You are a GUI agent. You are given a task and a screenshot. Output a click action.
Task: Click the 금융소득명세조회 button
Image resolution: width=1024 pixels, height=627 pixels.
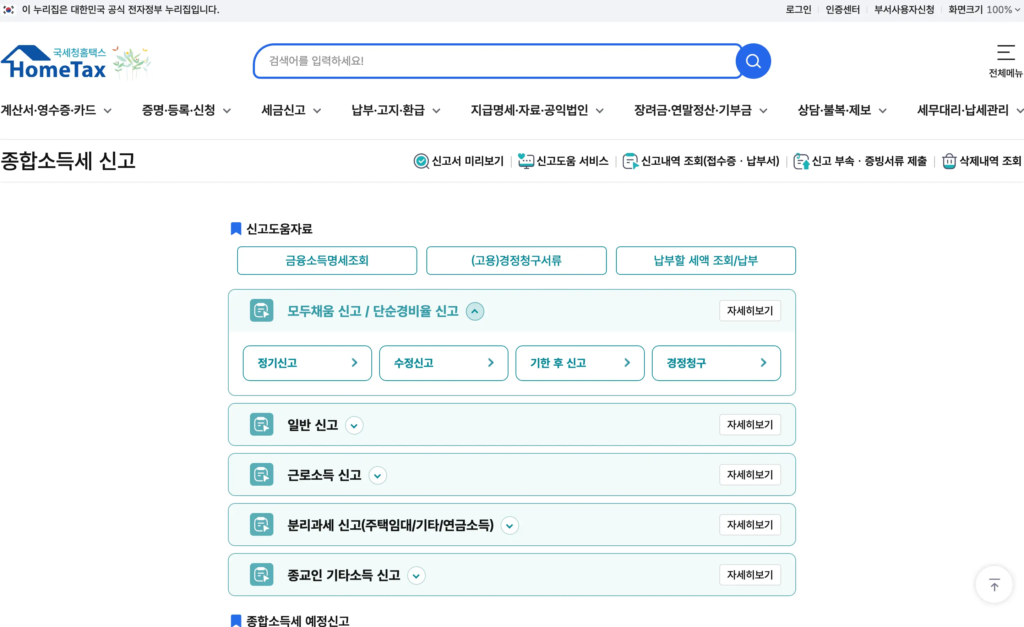[x=327, y=261]
